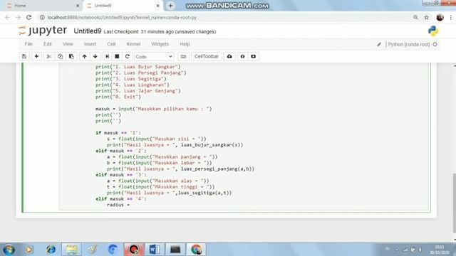Restart the kernel circular arrow icon
Screen dimensions: 456x256
127,56
